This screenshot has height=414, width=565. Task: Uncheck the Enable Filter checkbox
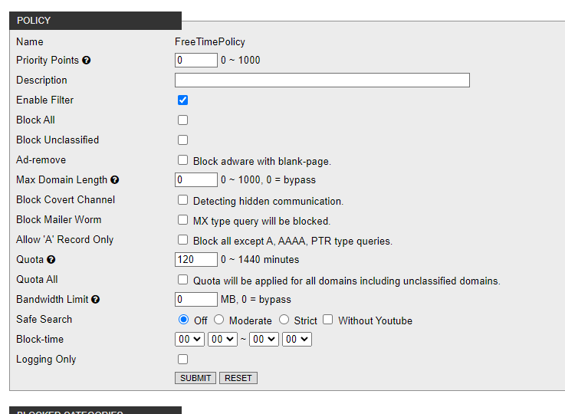[x=182, y=100]
